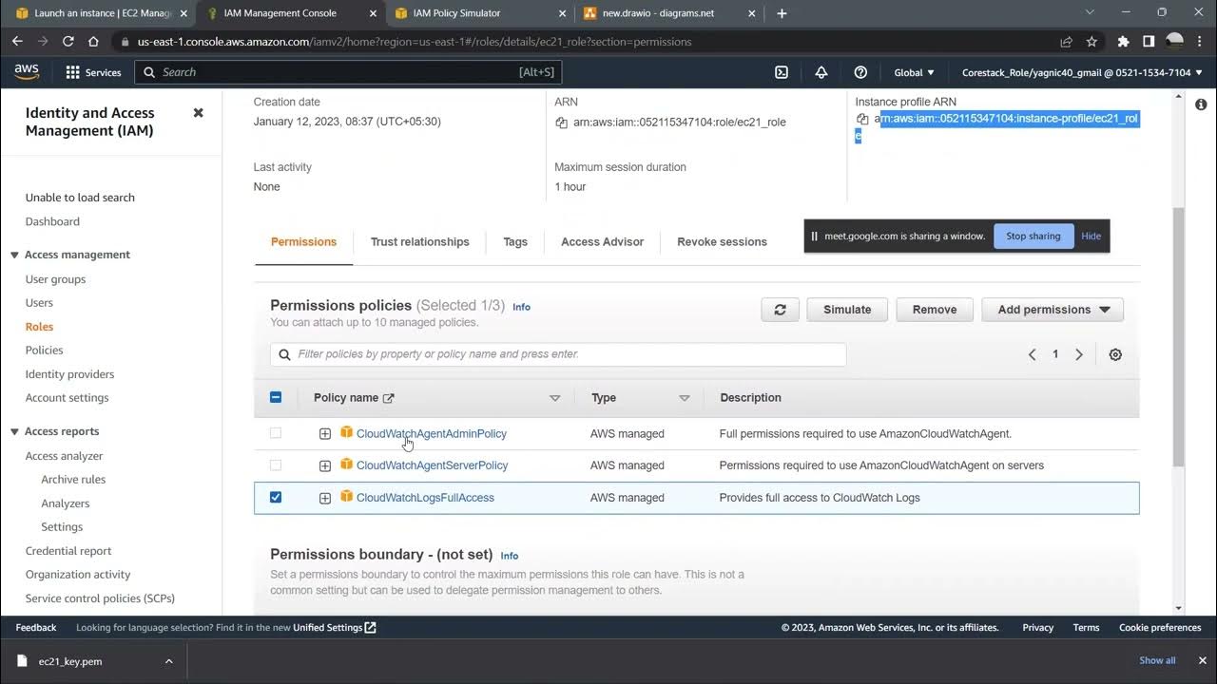Click the browser home icon
Screen dimensions: 1217x684
[x=93, y=42]
